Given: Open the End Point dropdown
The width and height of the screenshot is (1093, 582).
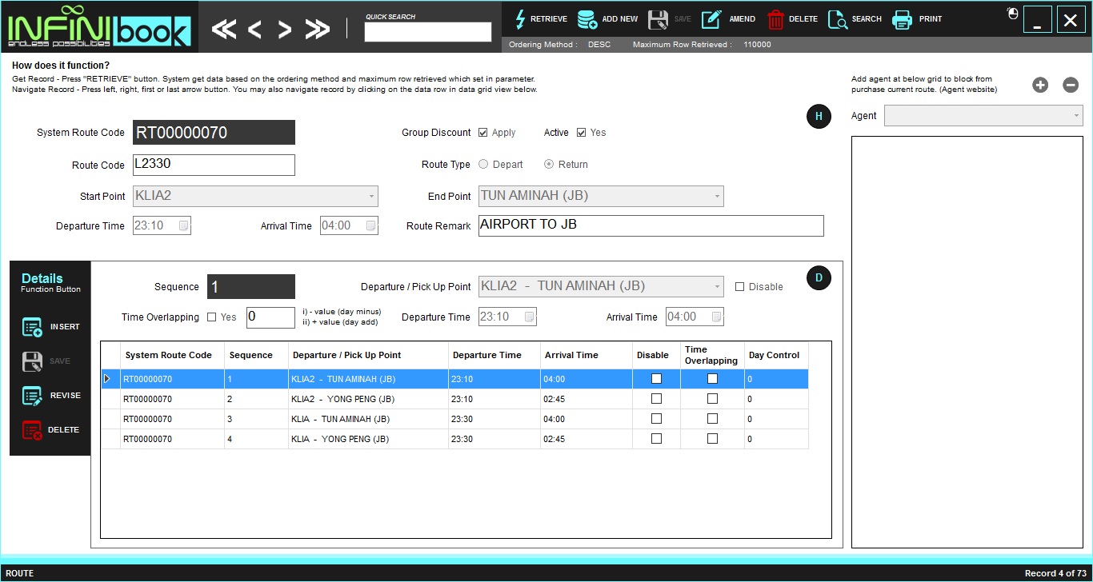Looking at the screenshot, I should 717,196.
